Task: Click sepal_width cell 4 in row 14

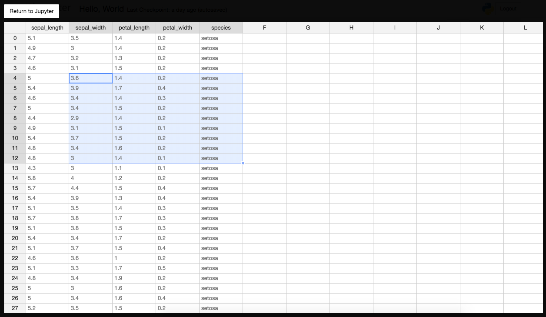Action: pyautogui.click(x=91, y=178)
